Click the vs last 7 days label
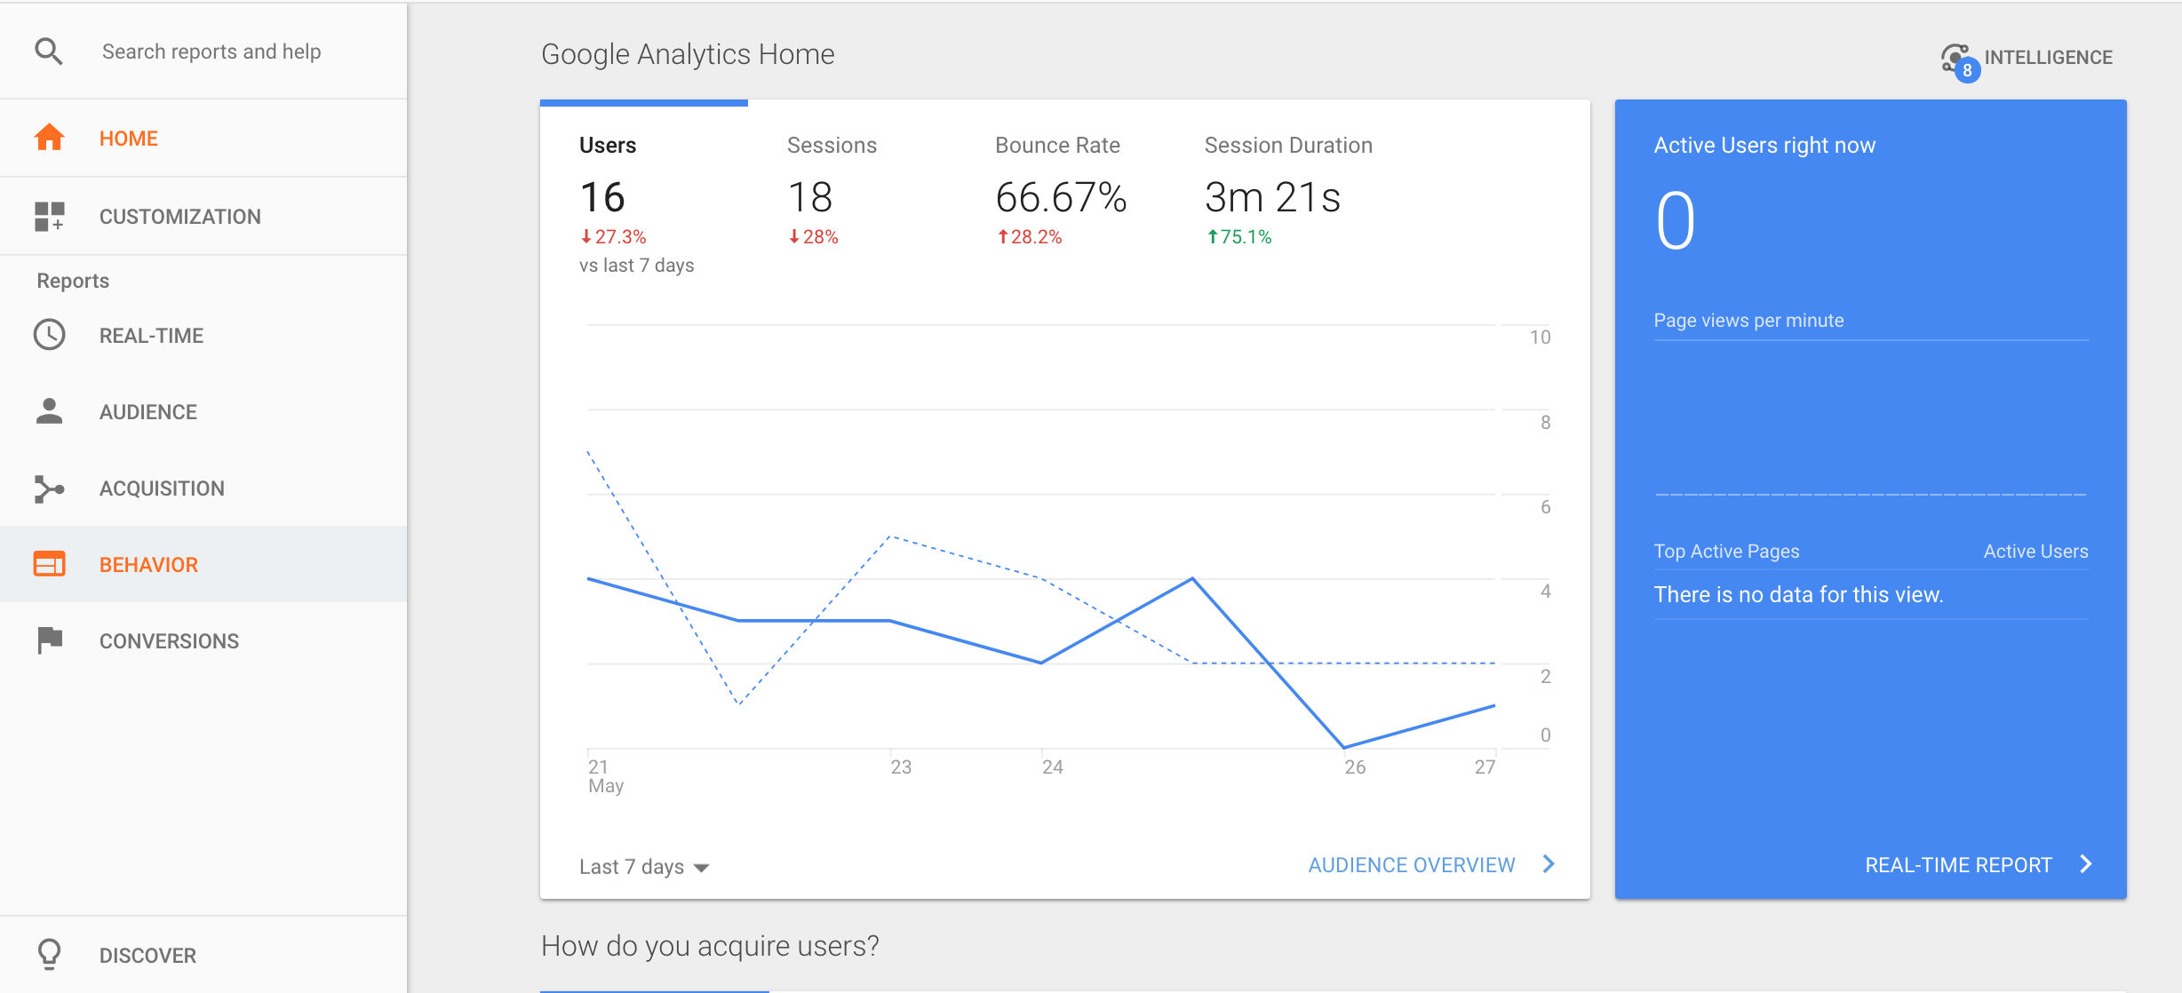This screenshot has width=2182, height=993. (x=637, y=265)
